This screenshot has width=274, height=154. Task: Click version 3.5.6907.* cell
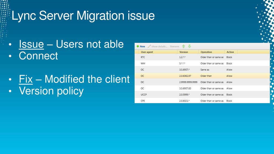pyautogui.click(x=184, y=70)
